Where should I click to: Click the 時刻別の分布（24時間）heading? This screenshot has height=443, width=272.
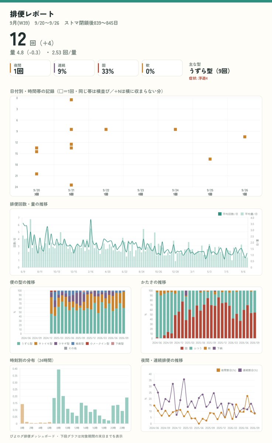coord(32,360)
